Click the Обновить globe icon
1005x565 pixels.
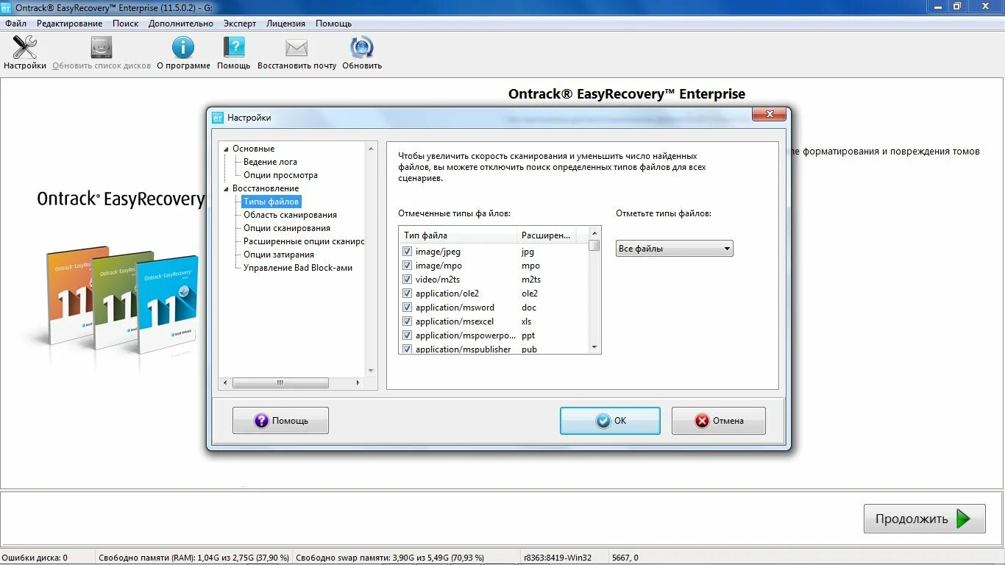coord(362,48)
